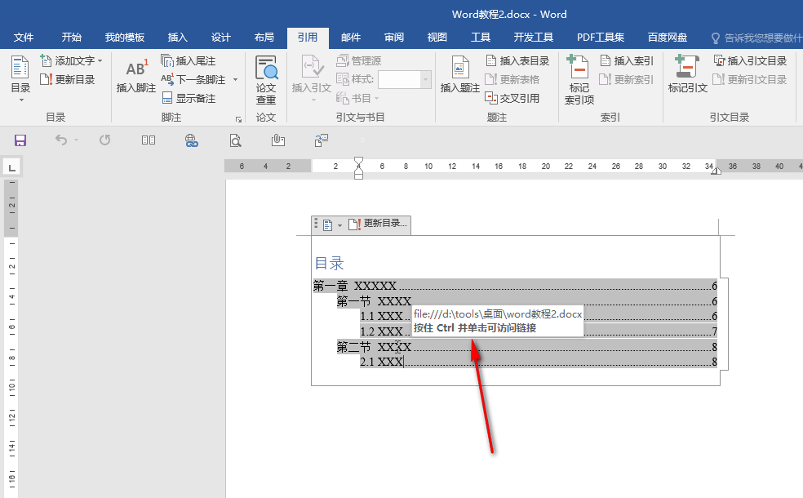The height and width of the screenshot is (498, 803).
Task: Click the hyperlink globe icon in quick toolbar
Action: 192,140
